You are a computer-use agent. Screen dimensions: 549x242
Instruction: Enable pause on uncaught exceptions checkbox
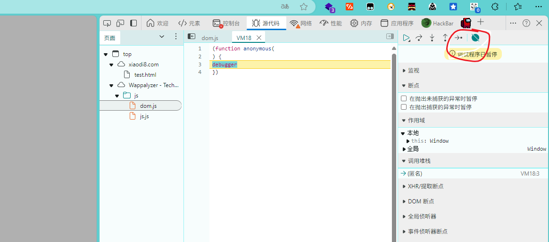click(x=404, y=98)
